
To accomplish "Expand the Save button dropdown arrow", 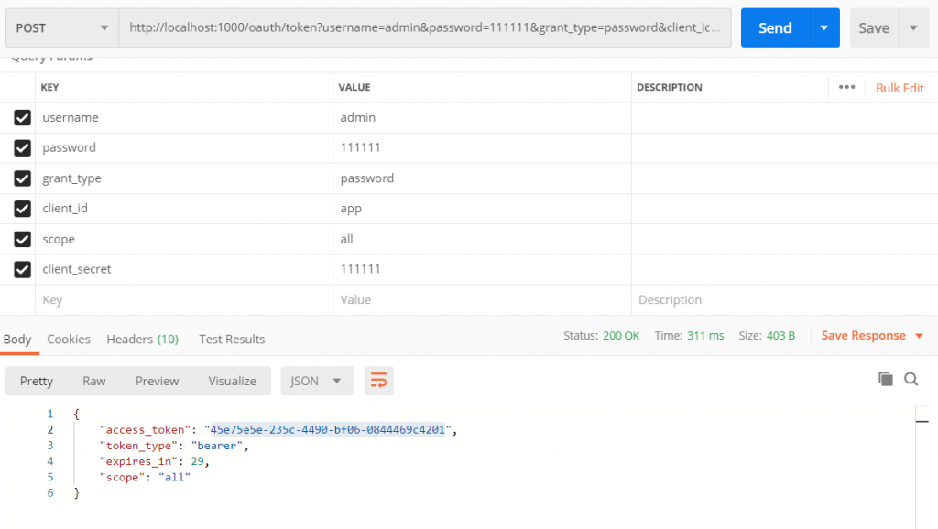I will [912, 28].
